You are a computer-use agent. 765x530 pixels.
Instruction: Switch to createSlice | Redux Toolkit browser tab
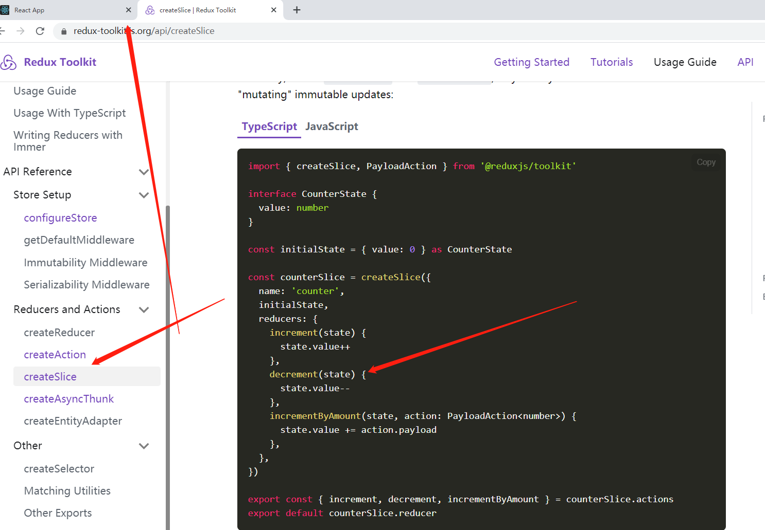[210, 10]
